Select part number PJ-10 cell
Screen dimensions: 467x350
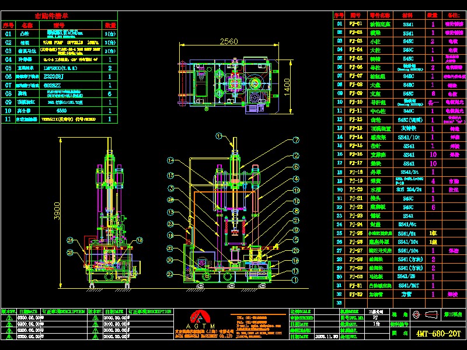pos(356,102)
